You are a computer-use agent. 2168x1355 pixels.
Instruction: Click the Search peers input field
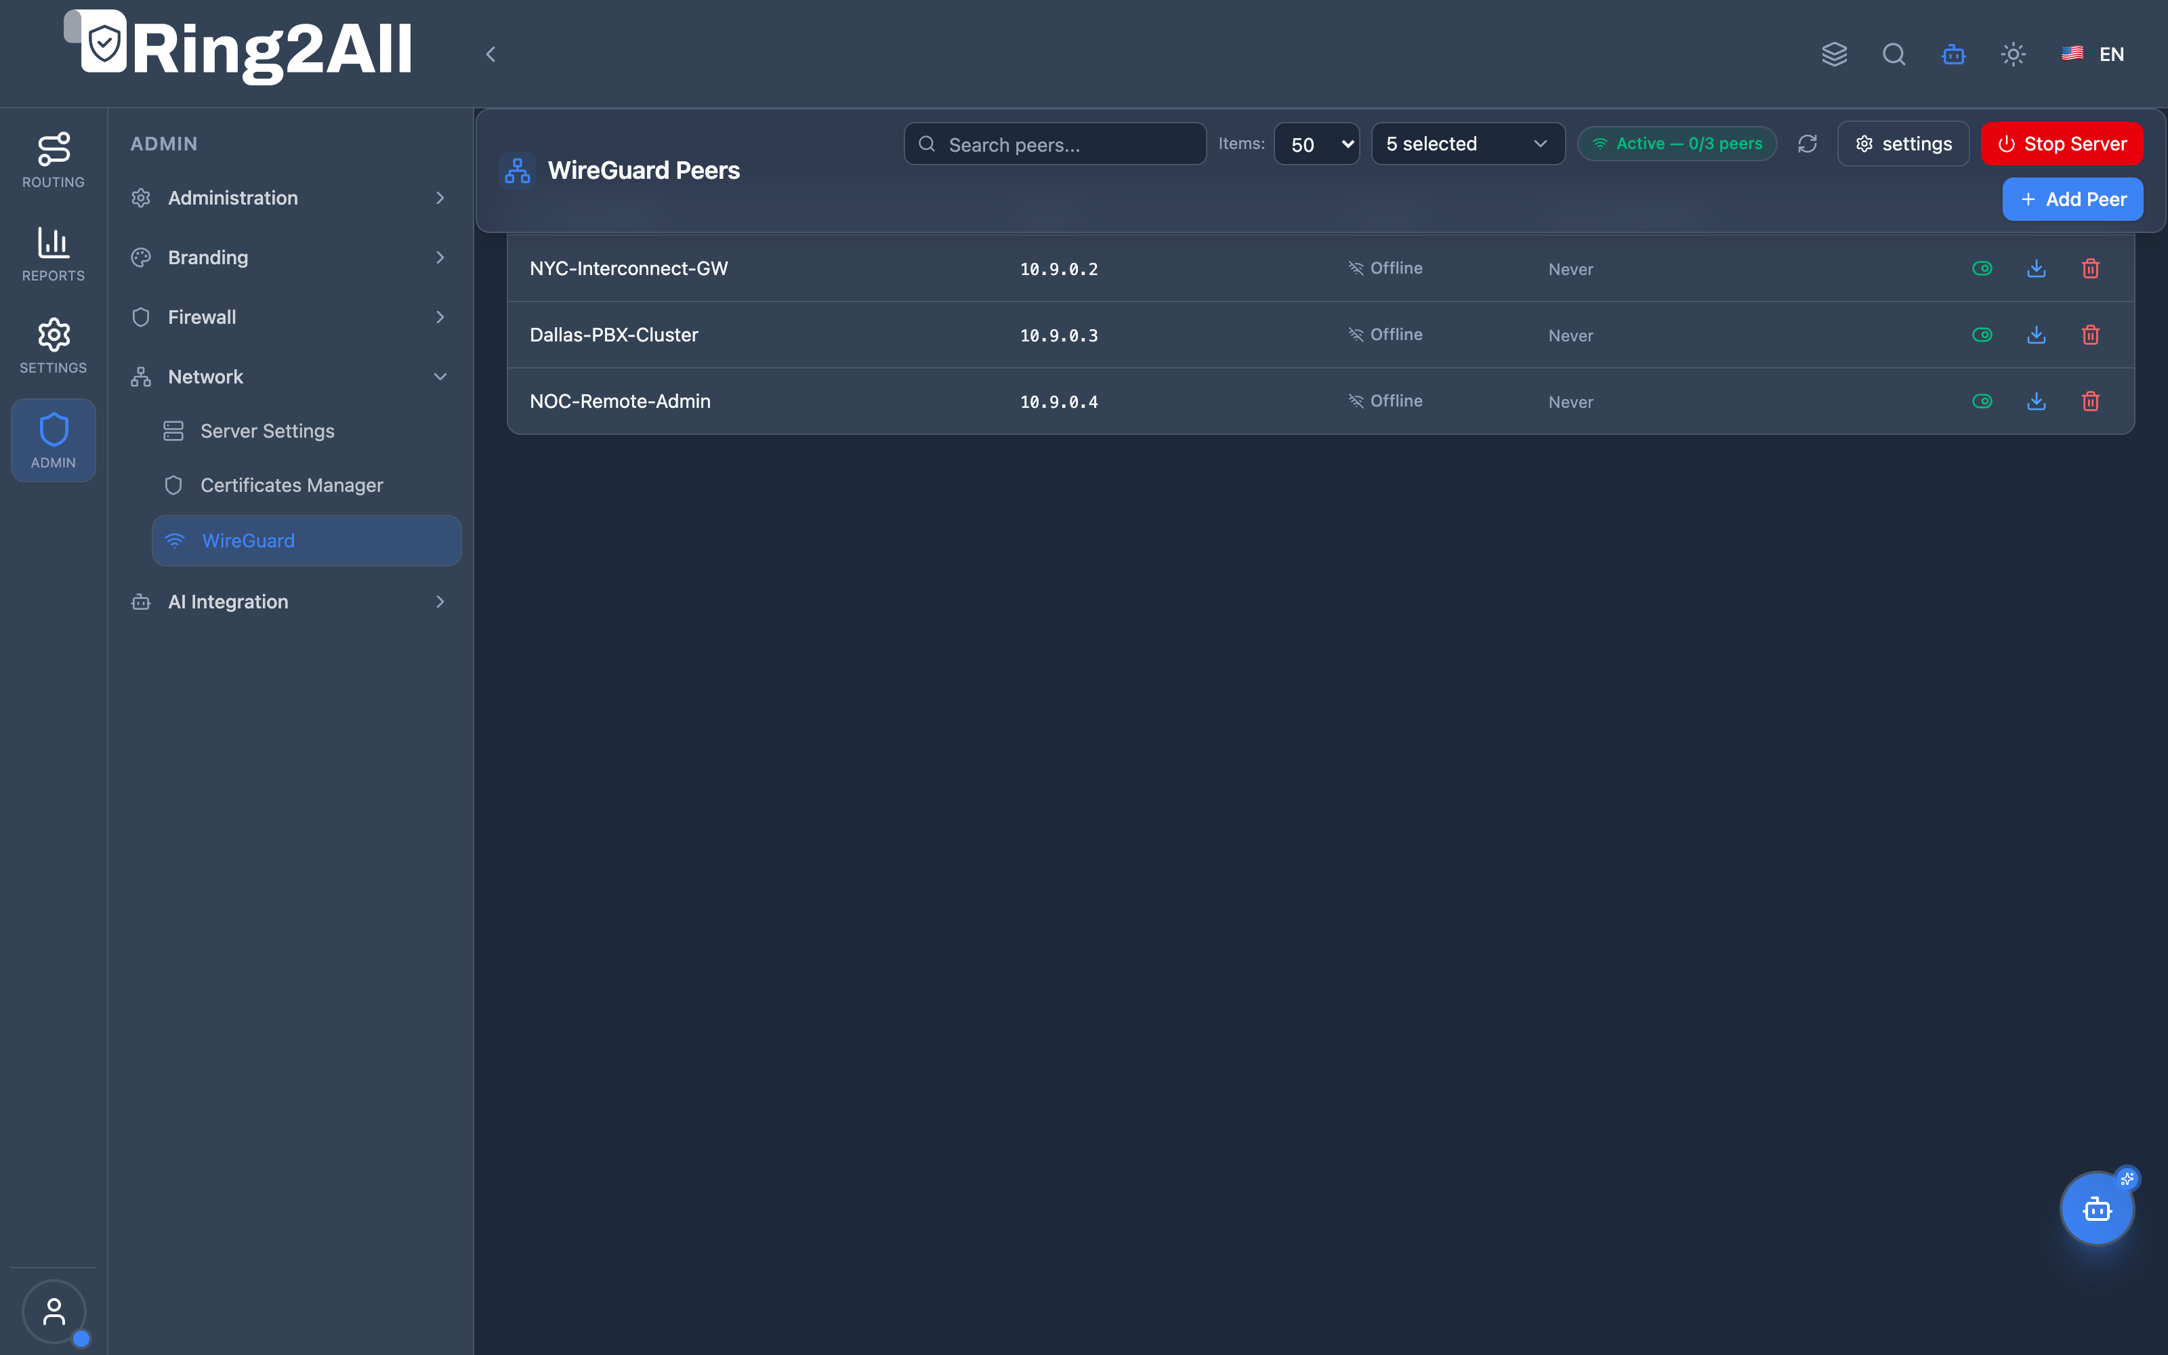coord(1054,144)
